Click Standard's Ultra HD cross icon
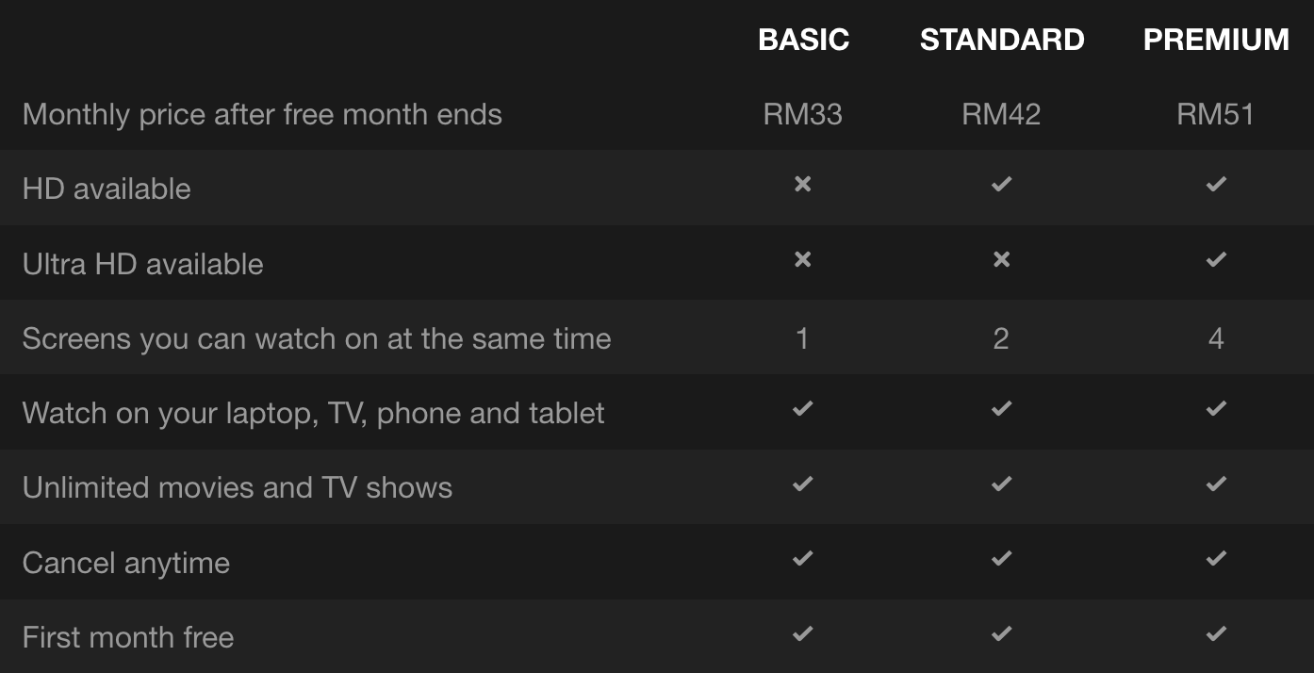The height and width of the screenshot is (673, 1314). (1001, 259)
